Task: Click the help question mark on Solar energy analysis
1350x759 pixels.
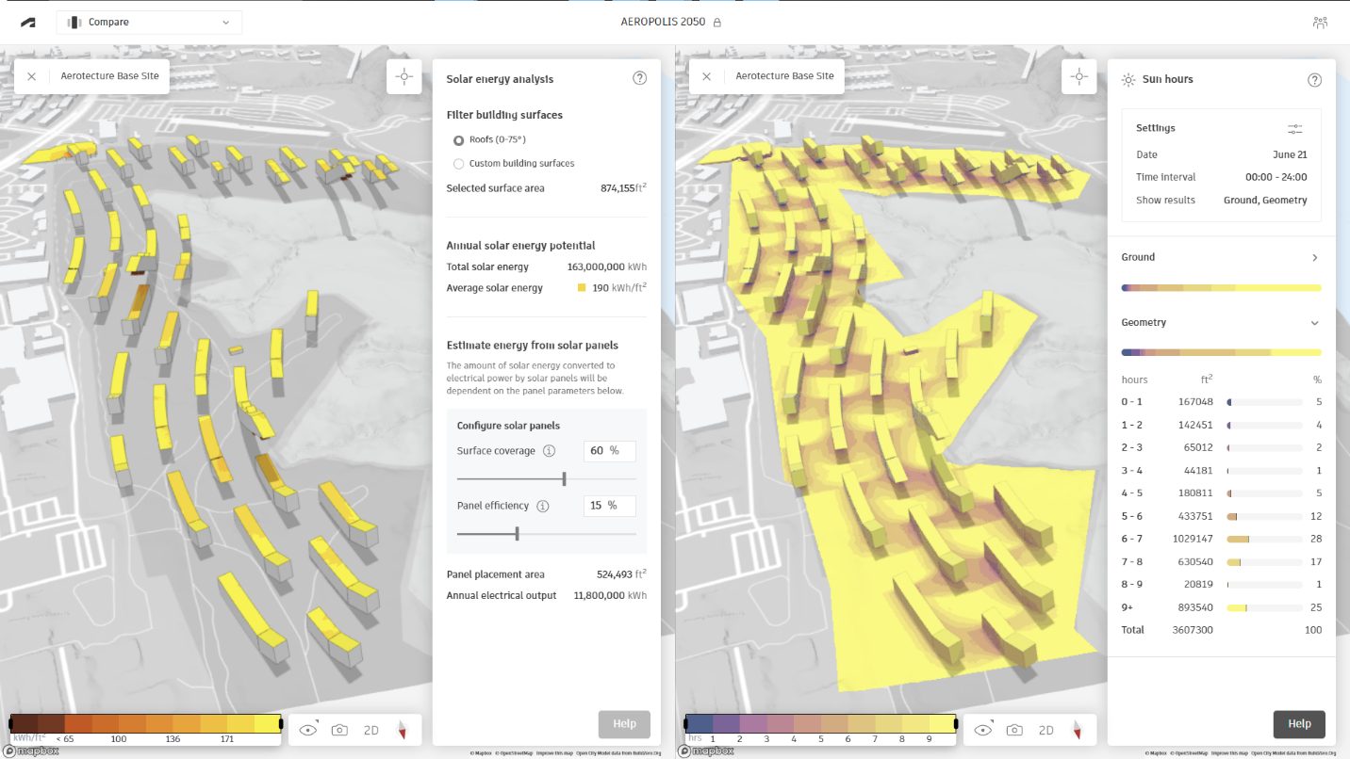Action: tap(640, 79)
